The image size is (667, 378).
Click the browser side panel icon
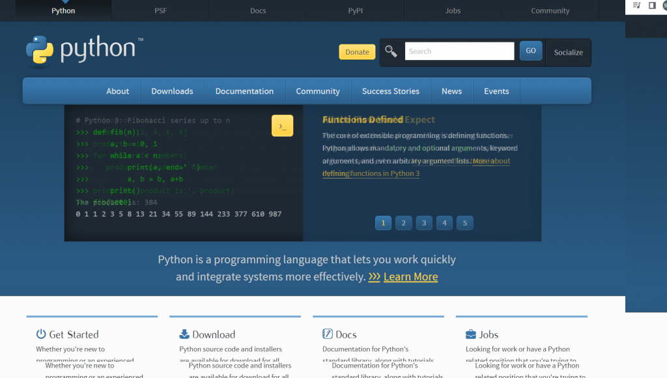pos(651,5)
